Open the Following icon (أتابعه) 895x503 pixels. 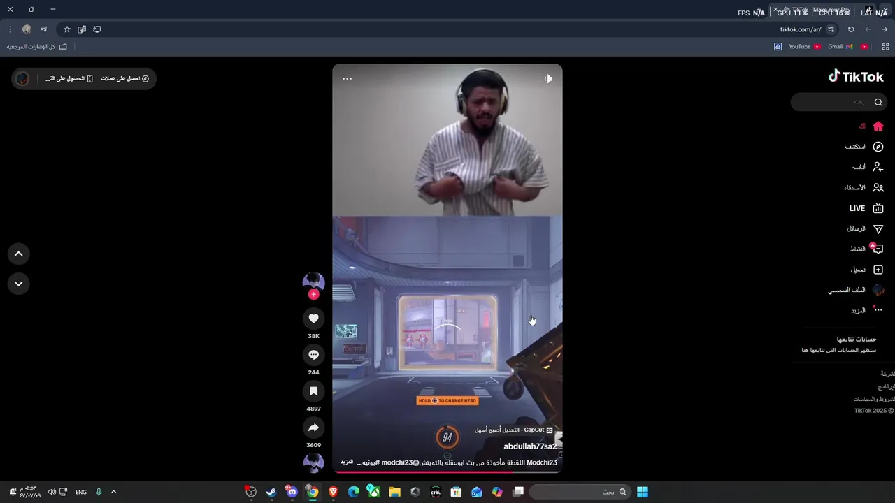point(878,167)
